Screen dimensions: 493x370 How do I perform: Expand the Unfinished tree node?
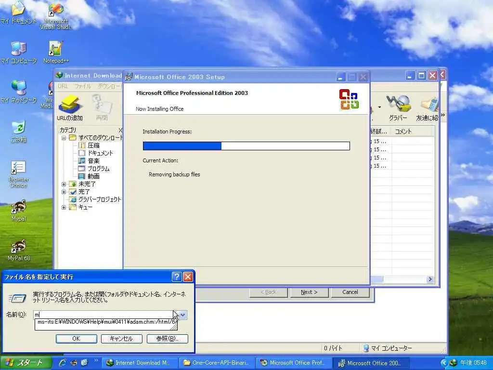(x=64, y=184)
